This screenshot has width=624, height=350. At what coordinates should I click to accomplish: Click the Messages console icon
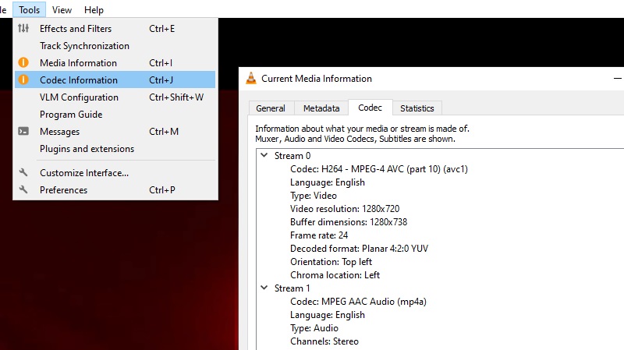(x=23, y=131)
